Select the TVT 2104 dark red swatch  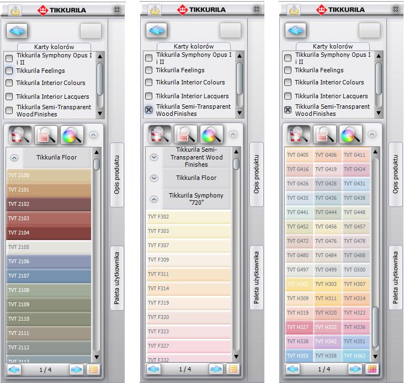49,233
